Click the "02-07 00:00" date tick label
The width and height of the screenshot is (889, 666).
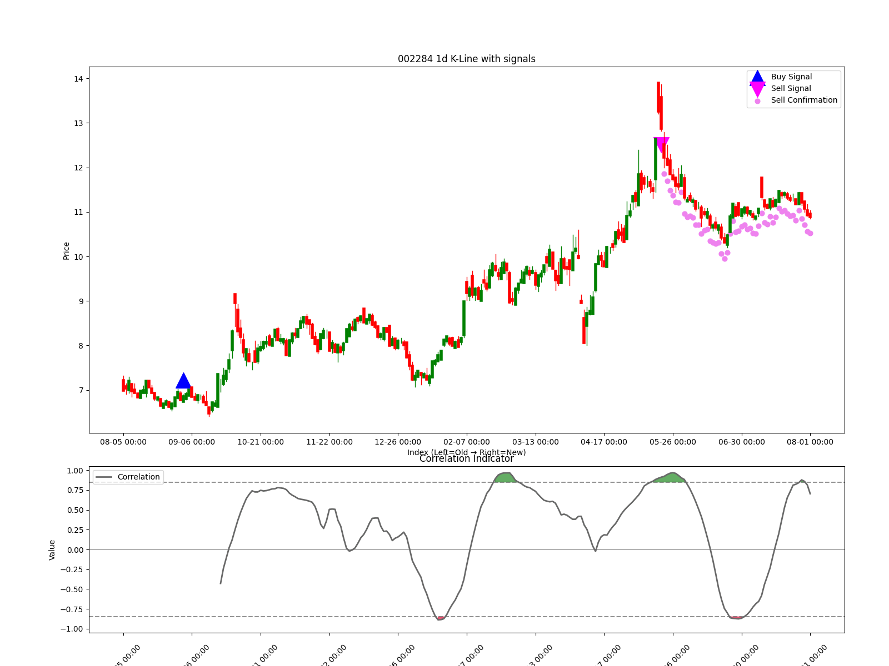467,442
